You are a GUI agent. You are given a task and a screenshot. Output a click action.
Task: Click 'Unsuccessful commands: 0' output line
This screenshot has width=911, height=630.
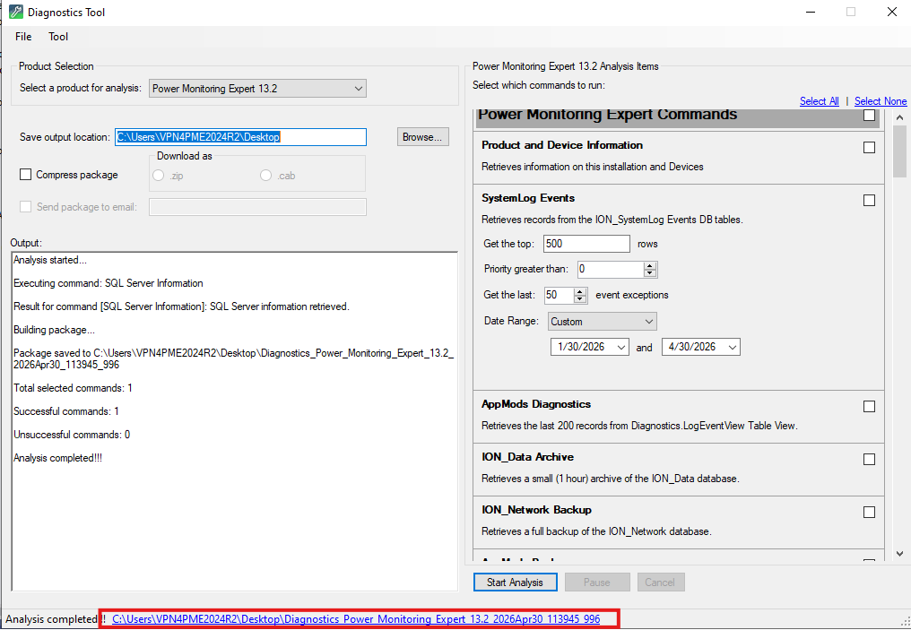[x=72, y=435]
